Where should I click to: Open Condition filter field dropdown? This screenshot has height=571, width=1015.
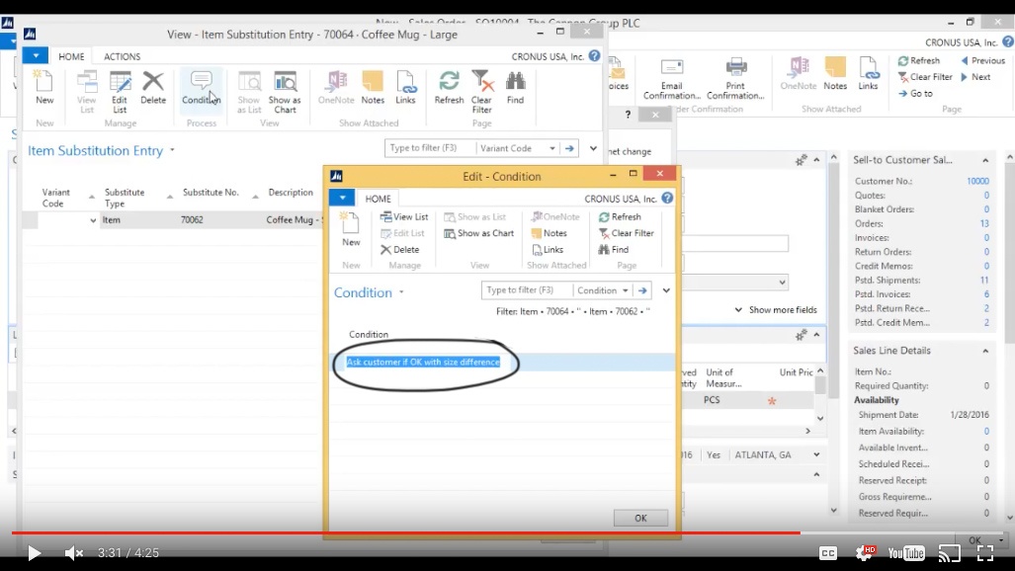pos(626,290)
